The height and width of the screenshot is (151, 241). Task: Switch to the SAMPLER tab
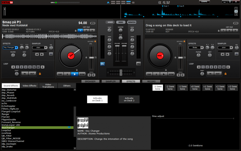(x=111, y=81)
